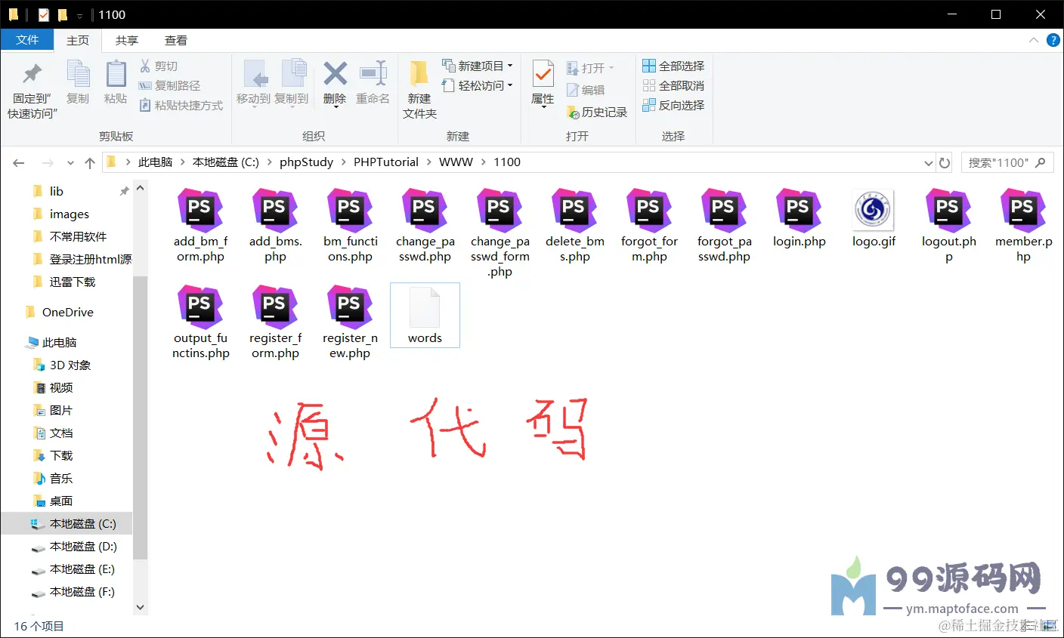Image resolution: width=1064 pixels, height=638 pixels.
Task: Select the logo.gif image thumbnail
Action: click(x=874, y=210)
